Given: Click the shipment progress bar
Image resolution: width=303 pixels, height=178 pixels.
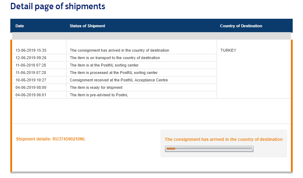Looking at the screenshot, I should (x=209, y=149).
